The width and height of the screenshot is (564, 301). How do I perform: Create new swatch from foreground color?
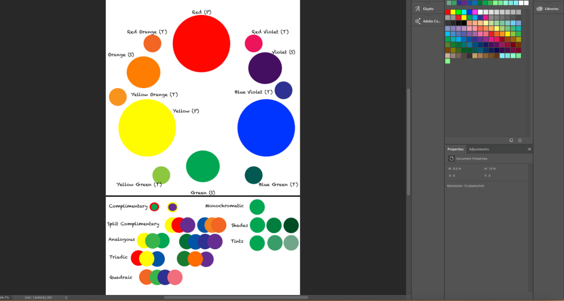[x=511, y=140]
